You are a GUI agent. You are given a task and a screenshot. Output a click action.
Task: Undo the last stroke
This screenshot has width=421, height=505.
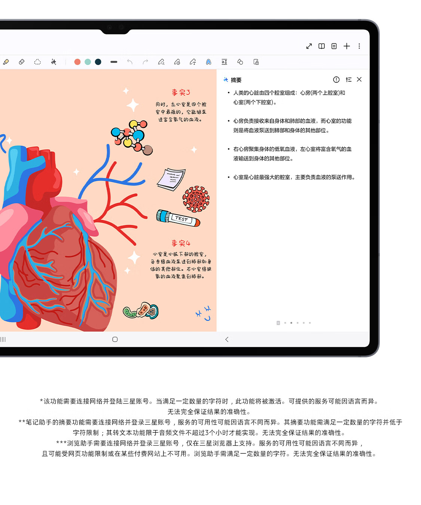point(130,62)
